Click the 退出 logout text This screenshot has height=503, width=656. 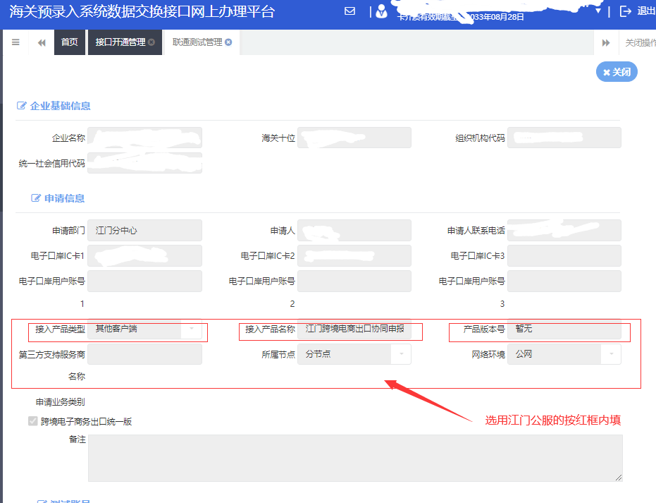[x=646, y=11]
